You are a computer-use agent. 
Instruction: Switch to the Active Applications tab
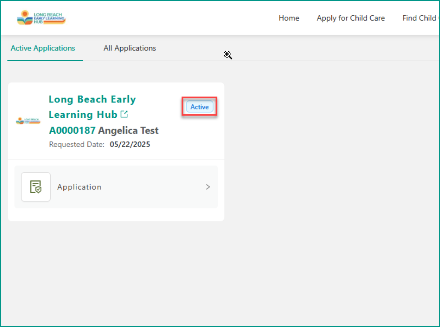[x=43, y=48]
